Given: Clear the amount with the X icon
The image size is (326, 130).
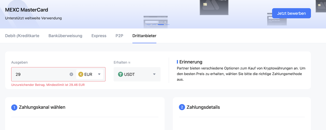Looking at the screenshot, I should click(71, 74).
